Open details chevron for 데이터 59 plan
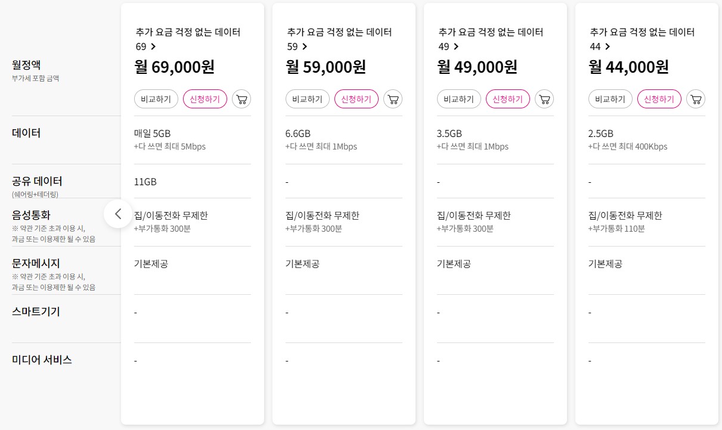722x430 pixels. coord(305,46)
